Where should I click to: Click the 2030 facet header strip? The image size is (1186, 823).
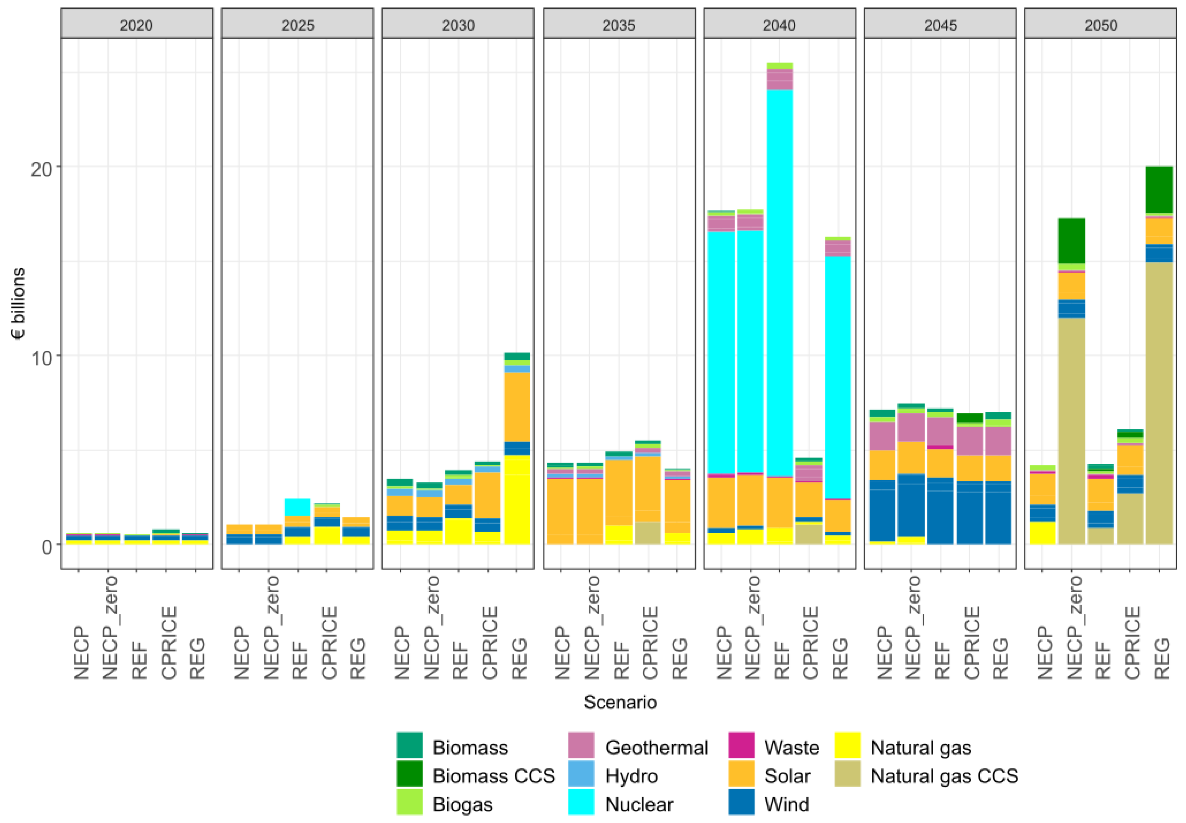point(458,24)
